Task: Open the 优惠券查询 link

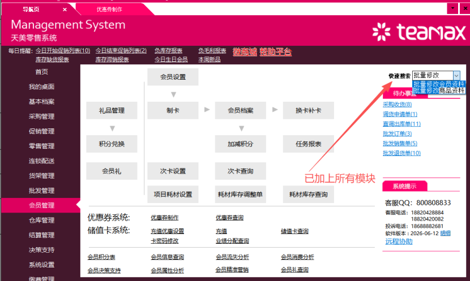Action: (229, 218)
